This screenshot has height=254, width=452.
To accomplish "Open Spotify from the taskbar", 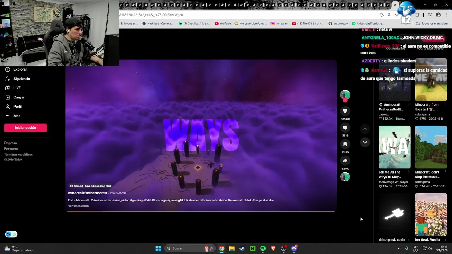I will (x=263, y=248).
